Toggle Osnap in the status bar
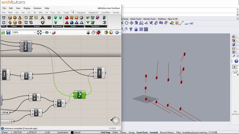 click(131, 133)
